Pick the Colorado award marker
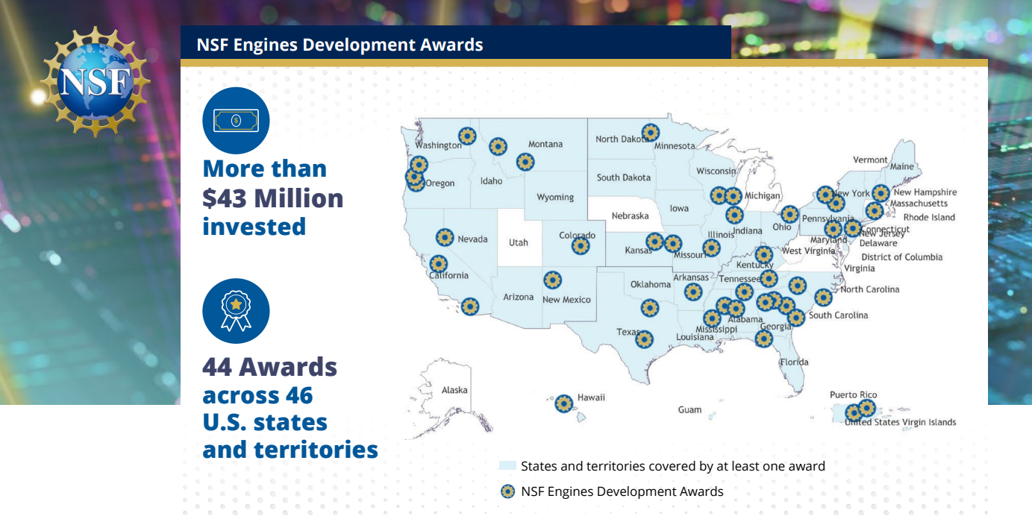1032x519 pixels. click(x=581, y=245)
